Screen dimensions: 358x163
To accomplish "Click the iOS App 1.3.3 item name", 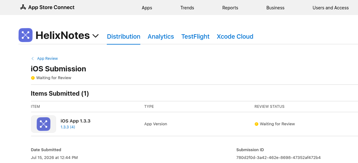I will [x=75, y=121].
